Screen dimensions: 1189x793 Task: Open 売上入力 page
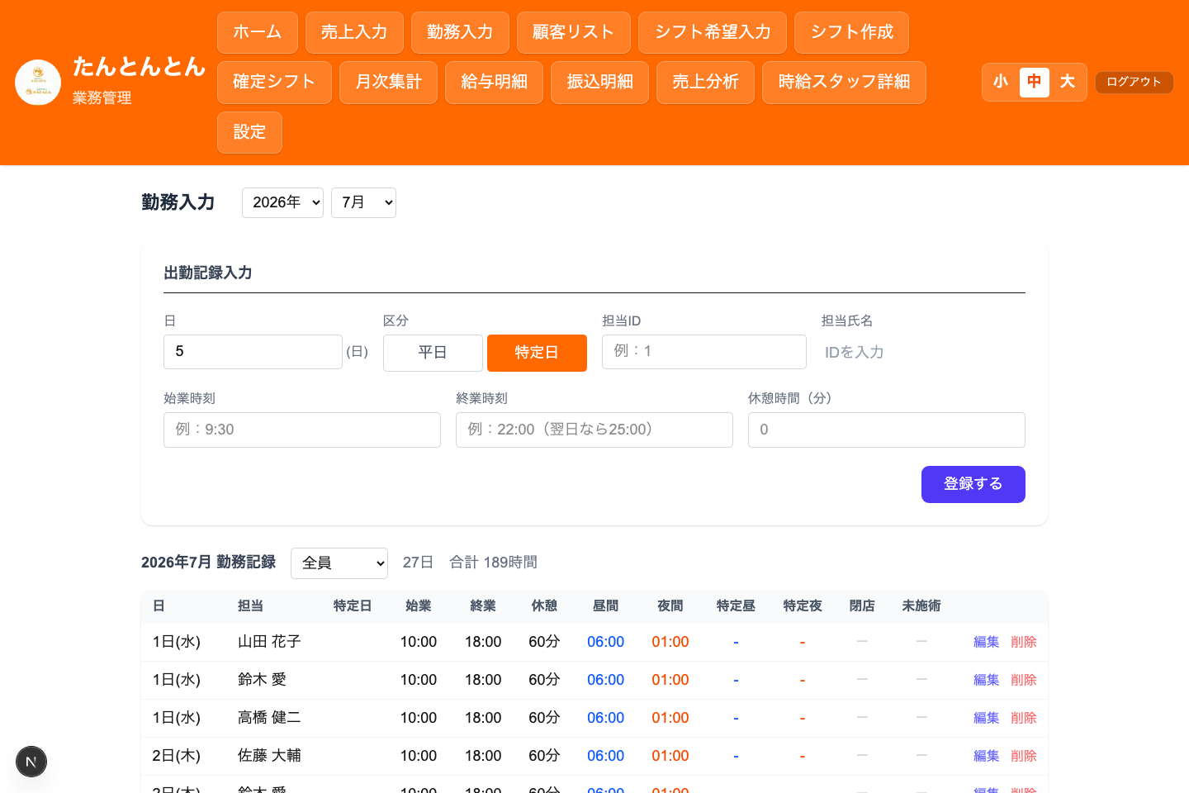[354, 33]
